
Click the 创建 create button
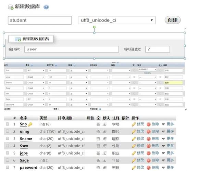[x=173, y=20]
